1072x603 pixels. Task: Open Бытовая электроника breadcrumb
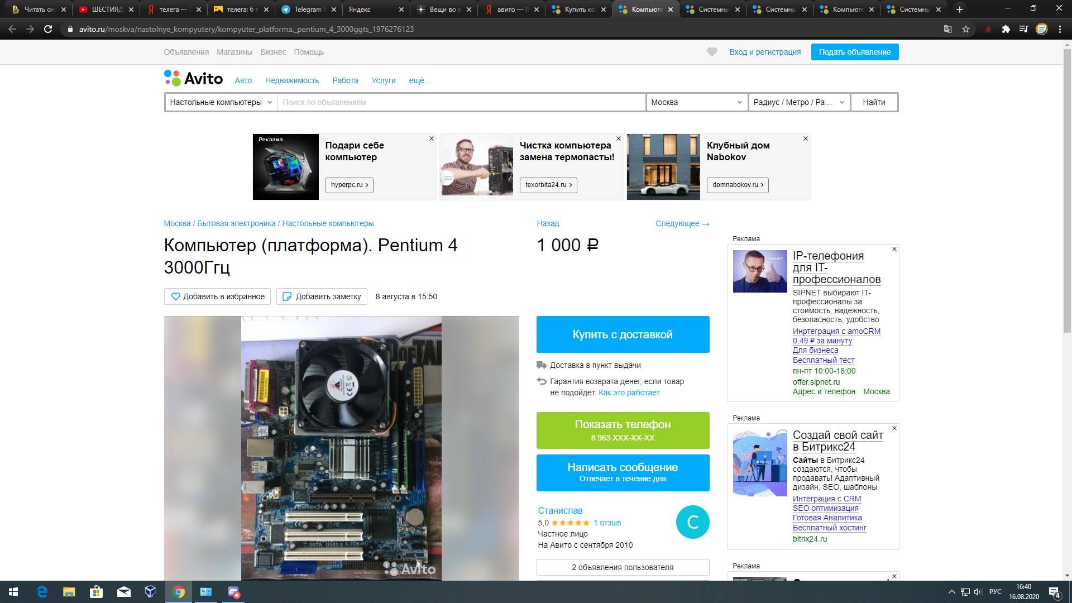click(236, 223)
